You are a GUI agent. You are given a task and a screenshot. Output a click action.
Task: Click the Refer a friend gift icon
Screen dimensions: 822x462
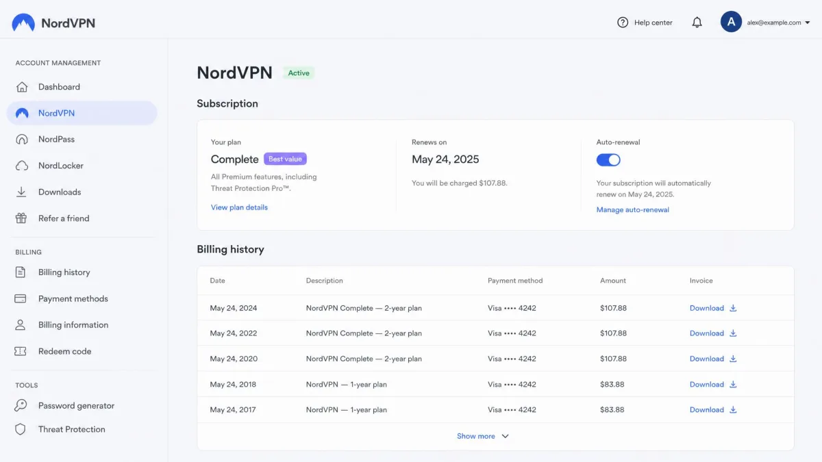[x=21, y=218]
